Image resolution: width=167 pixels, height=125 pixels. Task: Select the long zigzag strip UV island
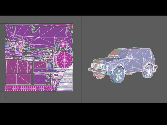tap(30, 88)
